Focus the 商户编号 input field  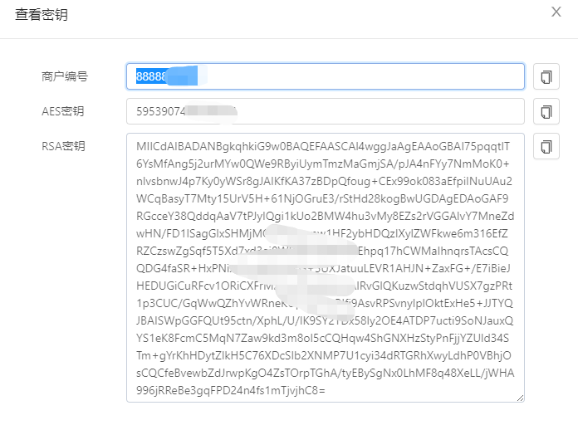click(326, 76)
